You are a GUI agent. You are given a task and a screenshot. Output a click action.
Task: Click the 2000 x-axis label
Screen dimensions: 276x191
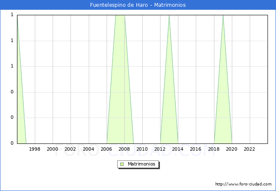click(53, 149)
